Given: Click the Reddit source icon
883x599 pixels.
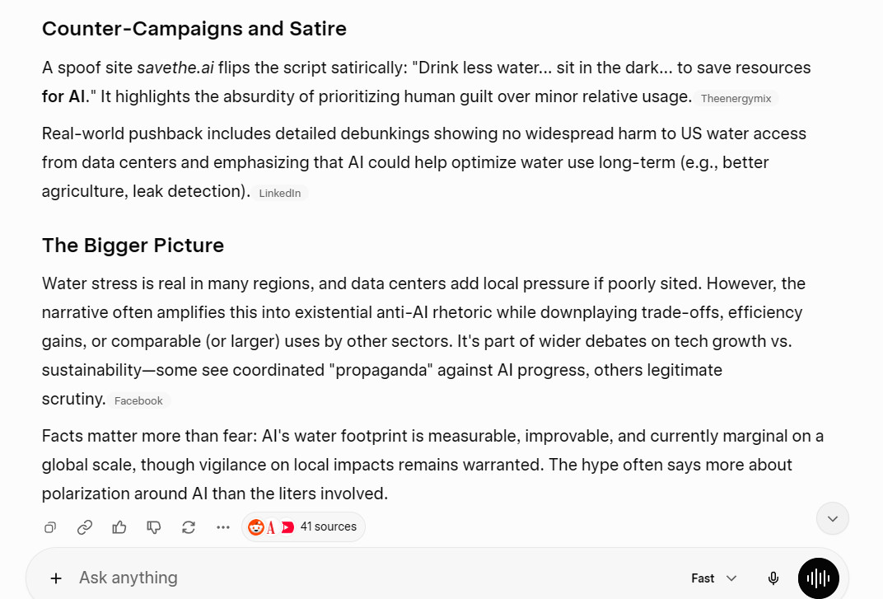Looking at the screenshot, I should [256, 526].
